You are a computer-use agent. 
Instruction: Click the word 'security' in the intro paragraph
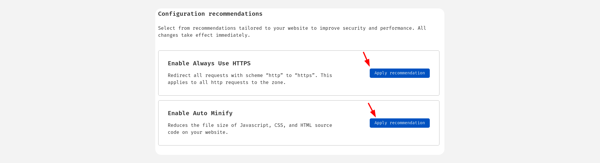pos(354,28)
